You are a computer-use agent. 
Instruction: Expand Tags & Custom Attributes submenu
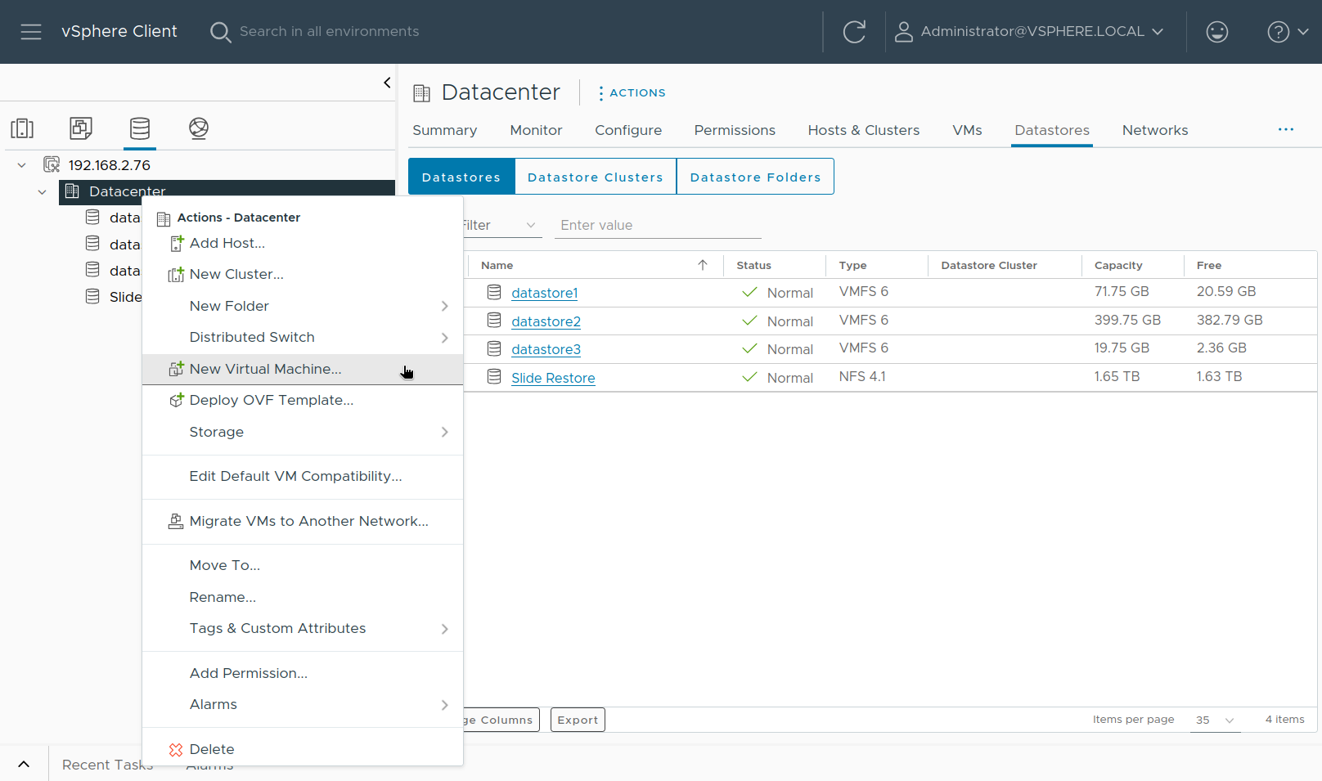[444, 629]
